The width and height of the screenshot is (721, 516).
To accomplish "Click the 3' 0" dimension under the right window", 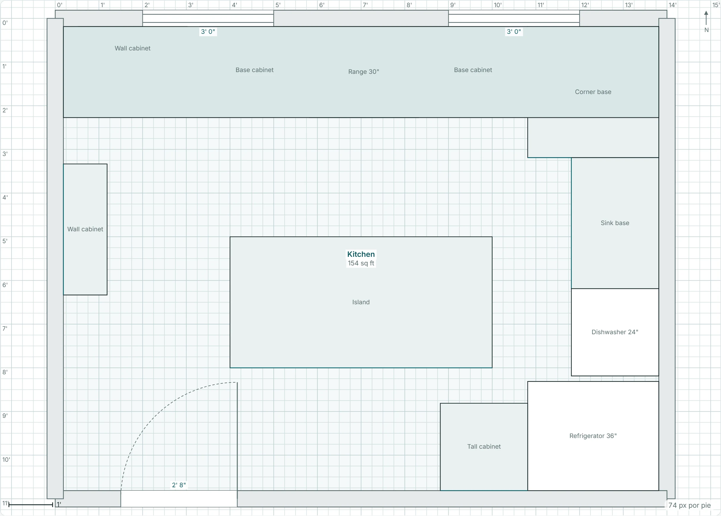I will [x=514, y=32].
